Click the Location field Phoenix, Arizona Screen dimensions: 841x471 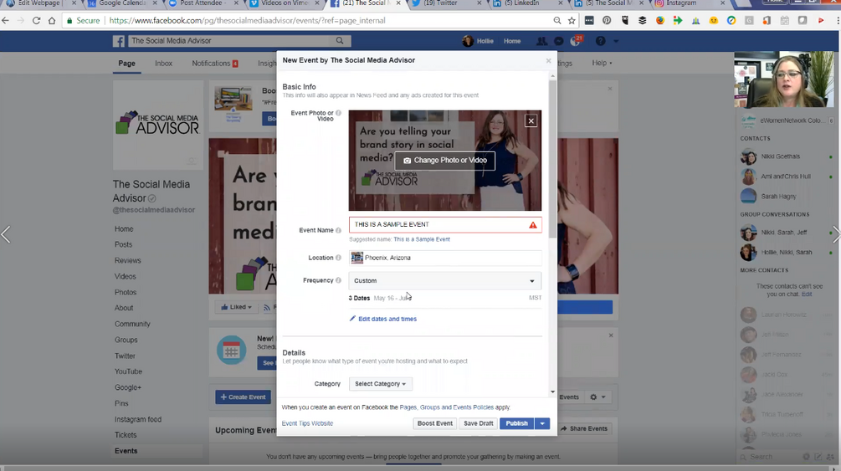[x=445, y=258]
